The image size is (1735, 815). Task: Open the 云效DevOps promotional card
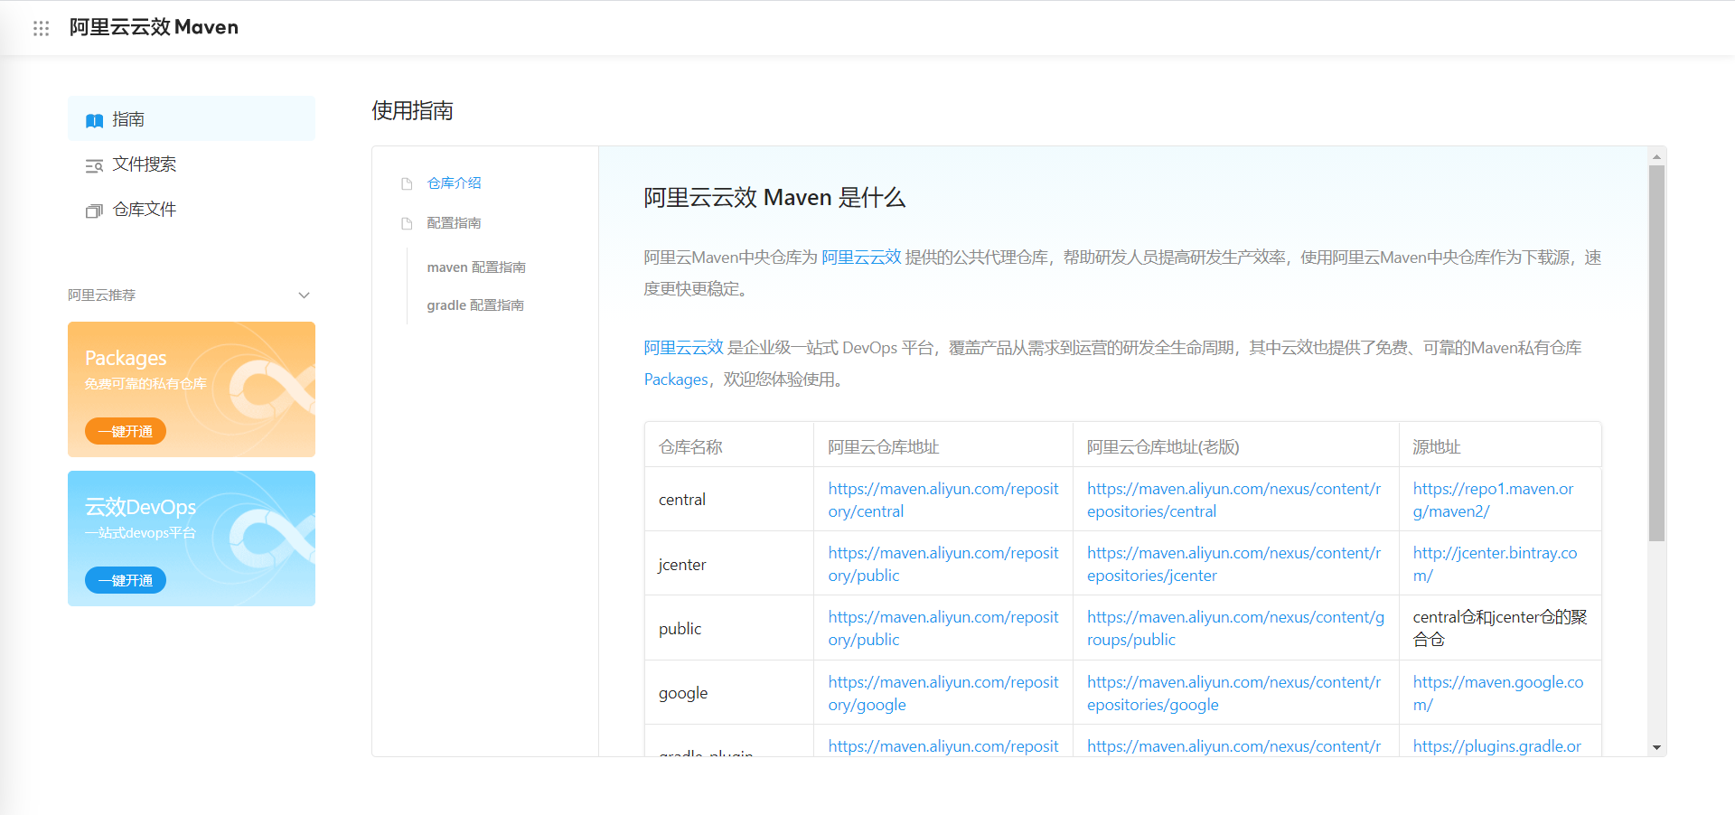coord(192,539)
